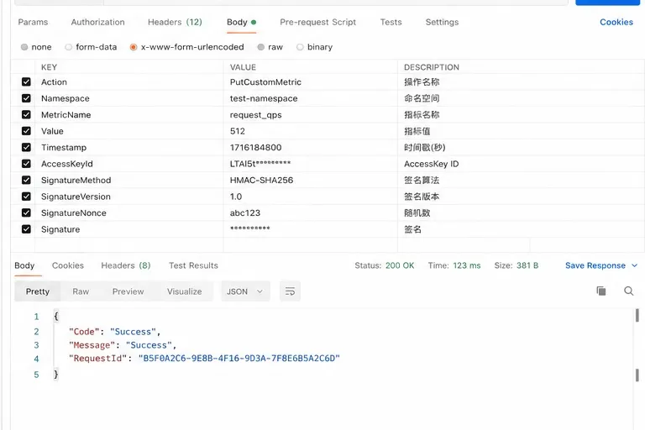Uncheck the MetricName parameter checkbox
Viewport: 645px width, 430px height.
pos(26,115)
